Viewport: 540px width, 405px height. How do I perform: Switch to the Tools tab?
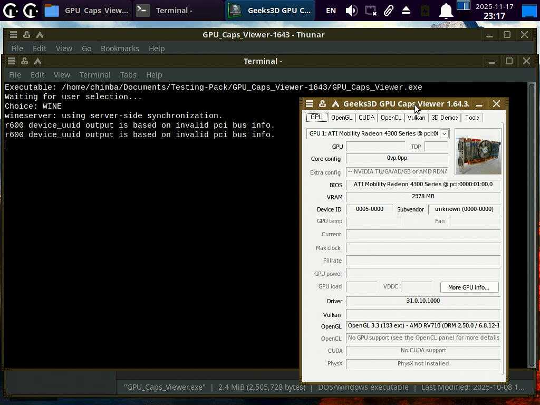(472, 118)
